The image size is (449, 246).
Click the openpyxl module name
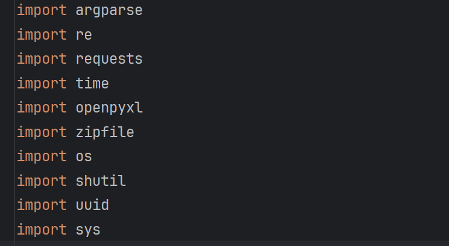tap(109, 108)
